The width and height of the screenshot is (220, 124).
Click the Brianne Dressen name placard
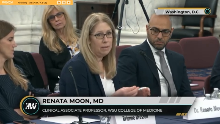[x=135, y=119]
